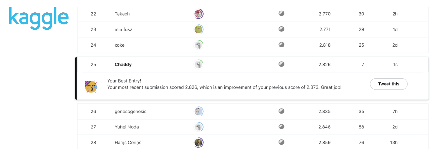The width and height of the screenshot is (433, 149).
Task: Click the celebration emoji icon
Action: pyautogui.click(x=91, y=87)
